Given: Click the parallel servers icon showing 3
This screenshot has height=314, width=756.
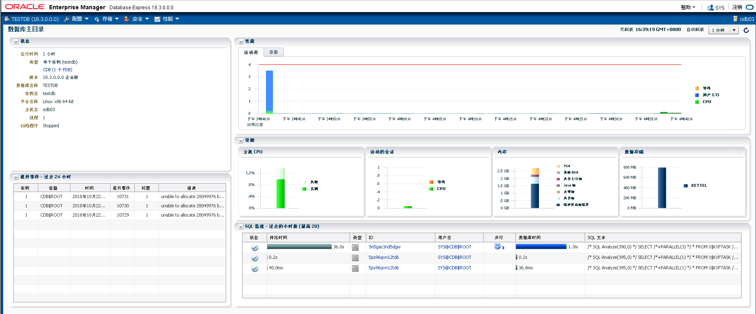Looking at the screenshot, I should pos(498,246).
